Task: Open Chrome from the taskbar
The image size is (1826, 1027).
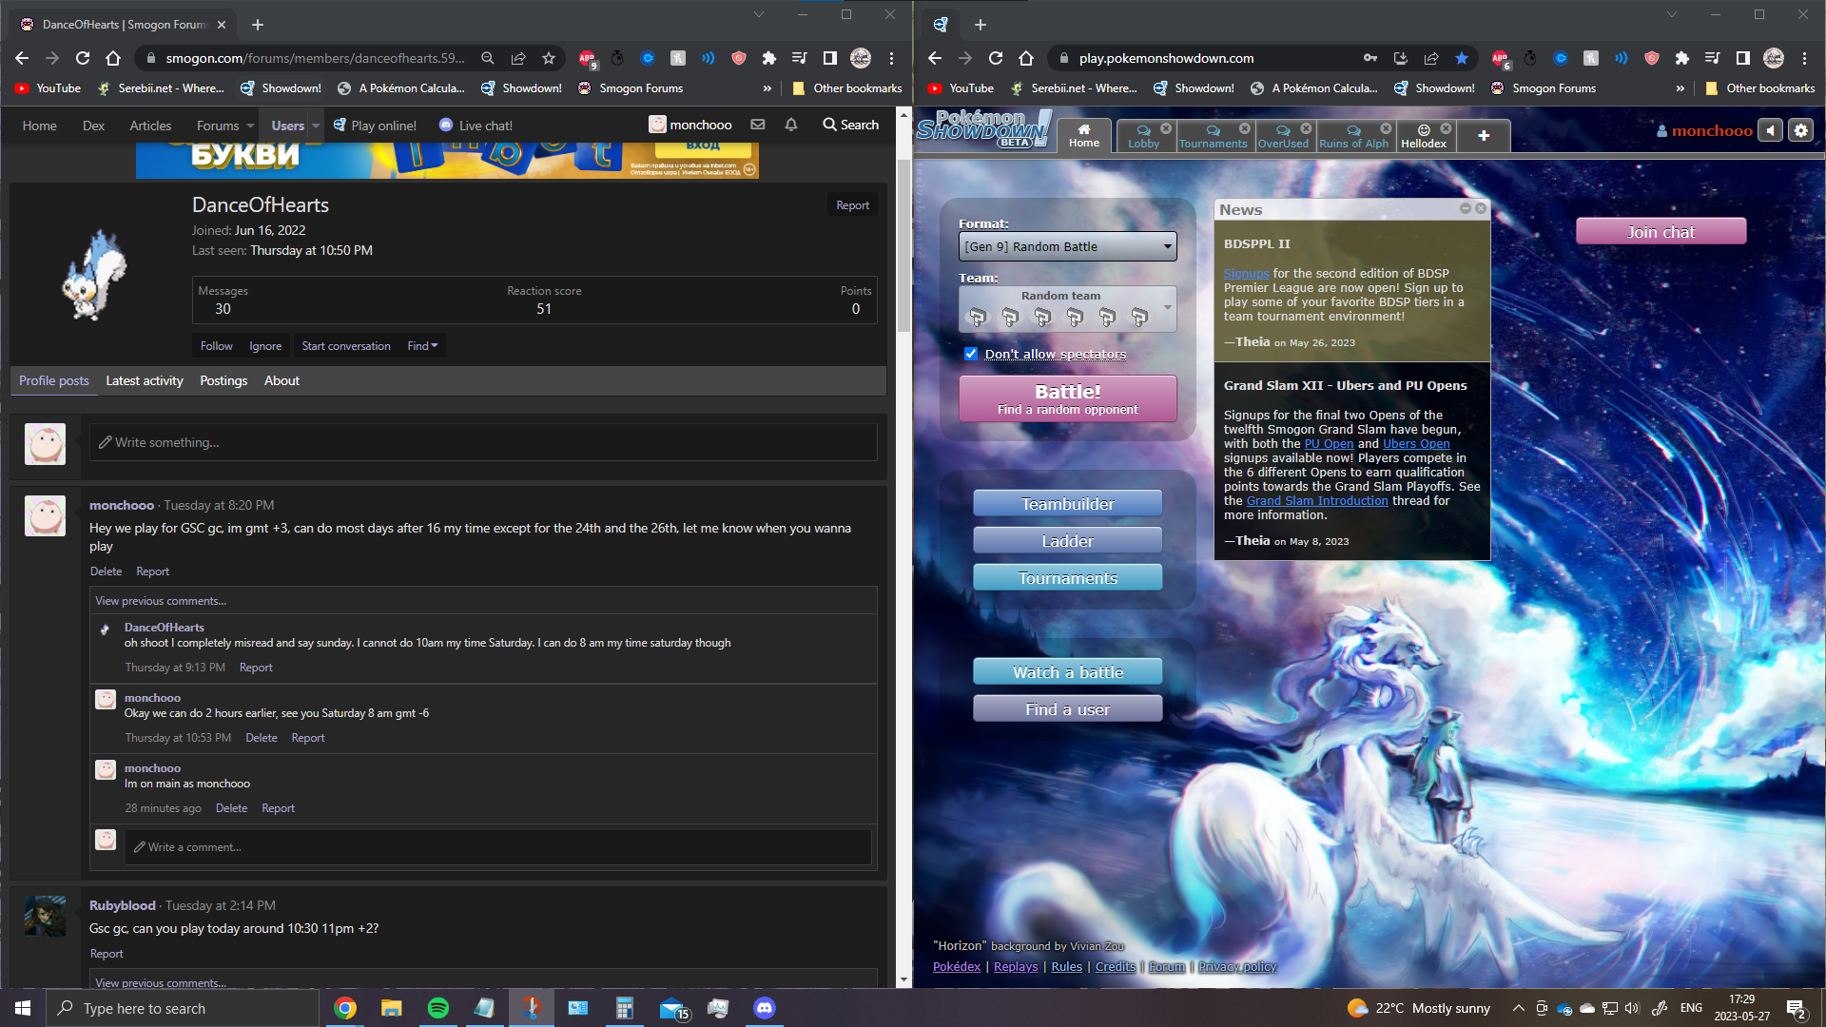Action: (x=345, y=1008)
